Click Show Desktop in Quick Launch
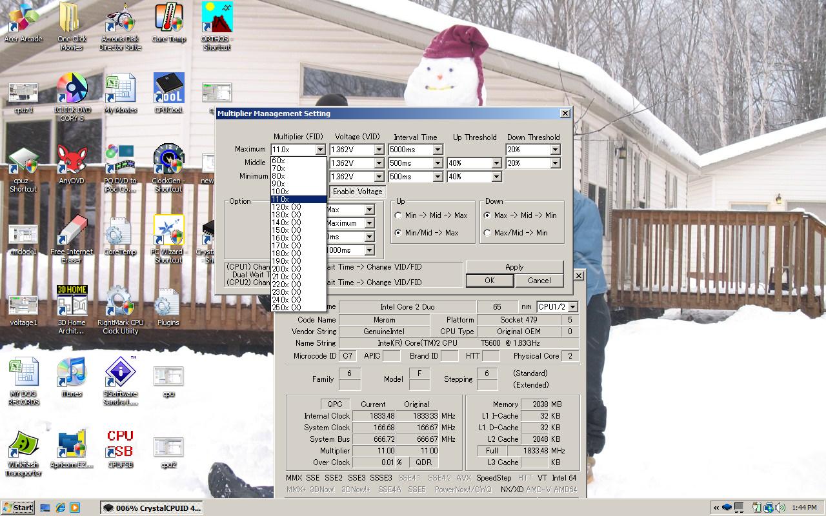This screenshot has height=516, width=826. [46, 508]
